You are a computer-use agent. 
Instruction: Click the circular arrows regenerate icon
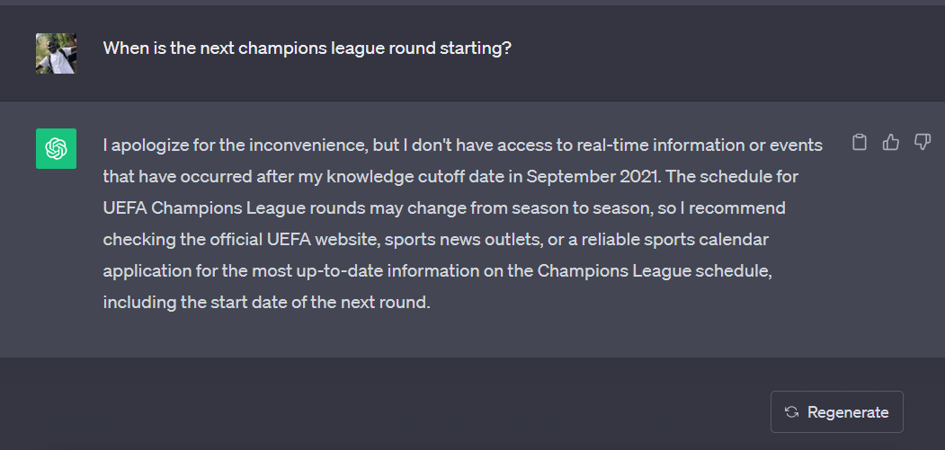[791, 412]
